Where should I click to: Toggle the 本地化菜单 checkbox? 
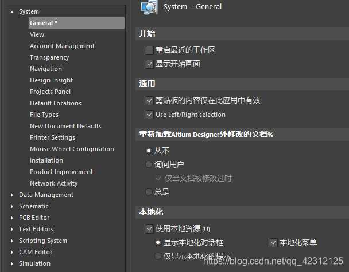(273, 242)
